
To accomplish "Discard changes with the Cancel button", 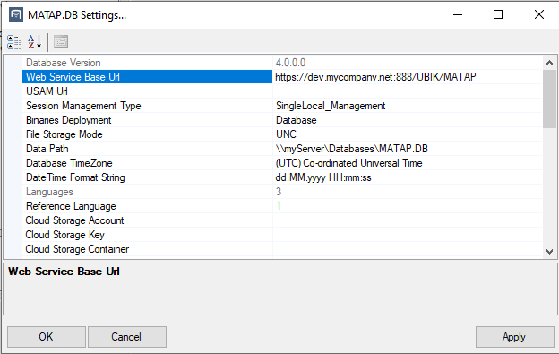I will 127,337.
